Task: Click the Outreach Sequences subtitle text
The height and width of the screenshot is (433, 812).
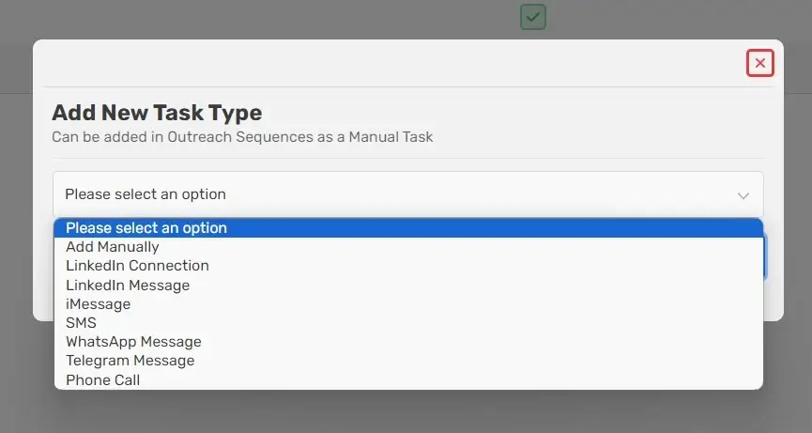Action: [242, 137]
